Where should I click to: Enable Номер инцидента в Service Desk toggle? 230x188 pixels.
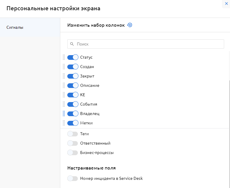point(73,178)
